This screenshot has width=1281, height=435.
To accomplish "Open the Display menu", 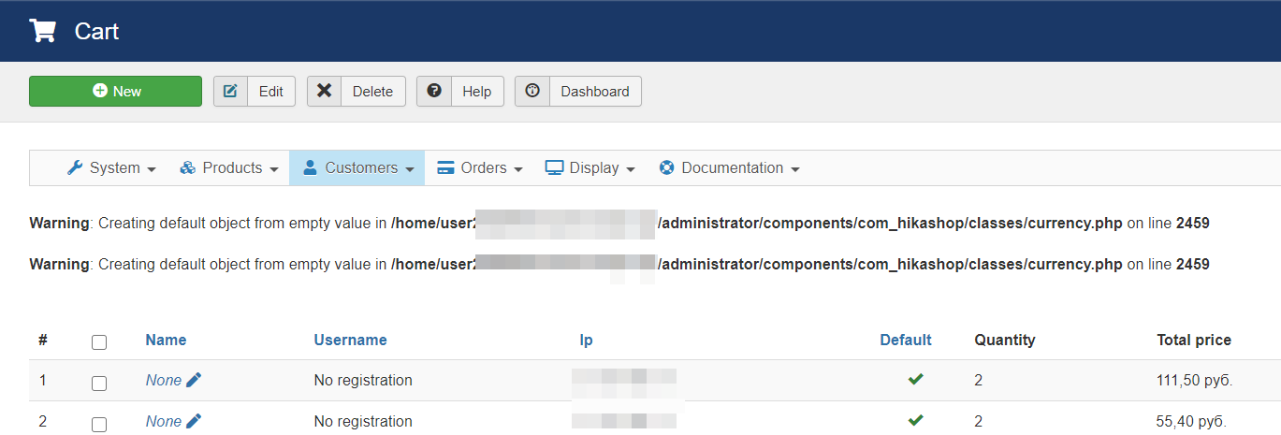I will (590, 168).
